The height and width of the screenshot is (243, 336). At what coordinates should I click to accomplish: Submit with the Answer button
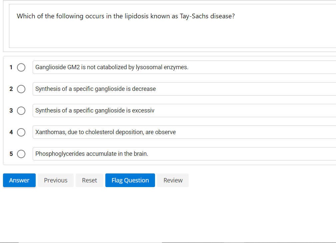tap(19, 180)
